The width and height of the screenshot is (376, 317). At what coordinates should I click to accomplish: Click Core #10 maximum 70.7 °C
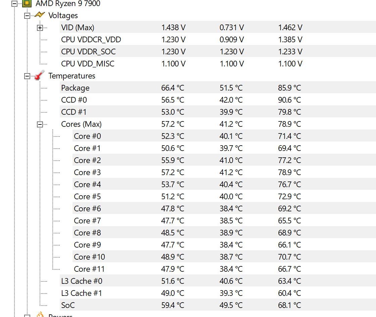pyautogui.click(x=289, y=257)
